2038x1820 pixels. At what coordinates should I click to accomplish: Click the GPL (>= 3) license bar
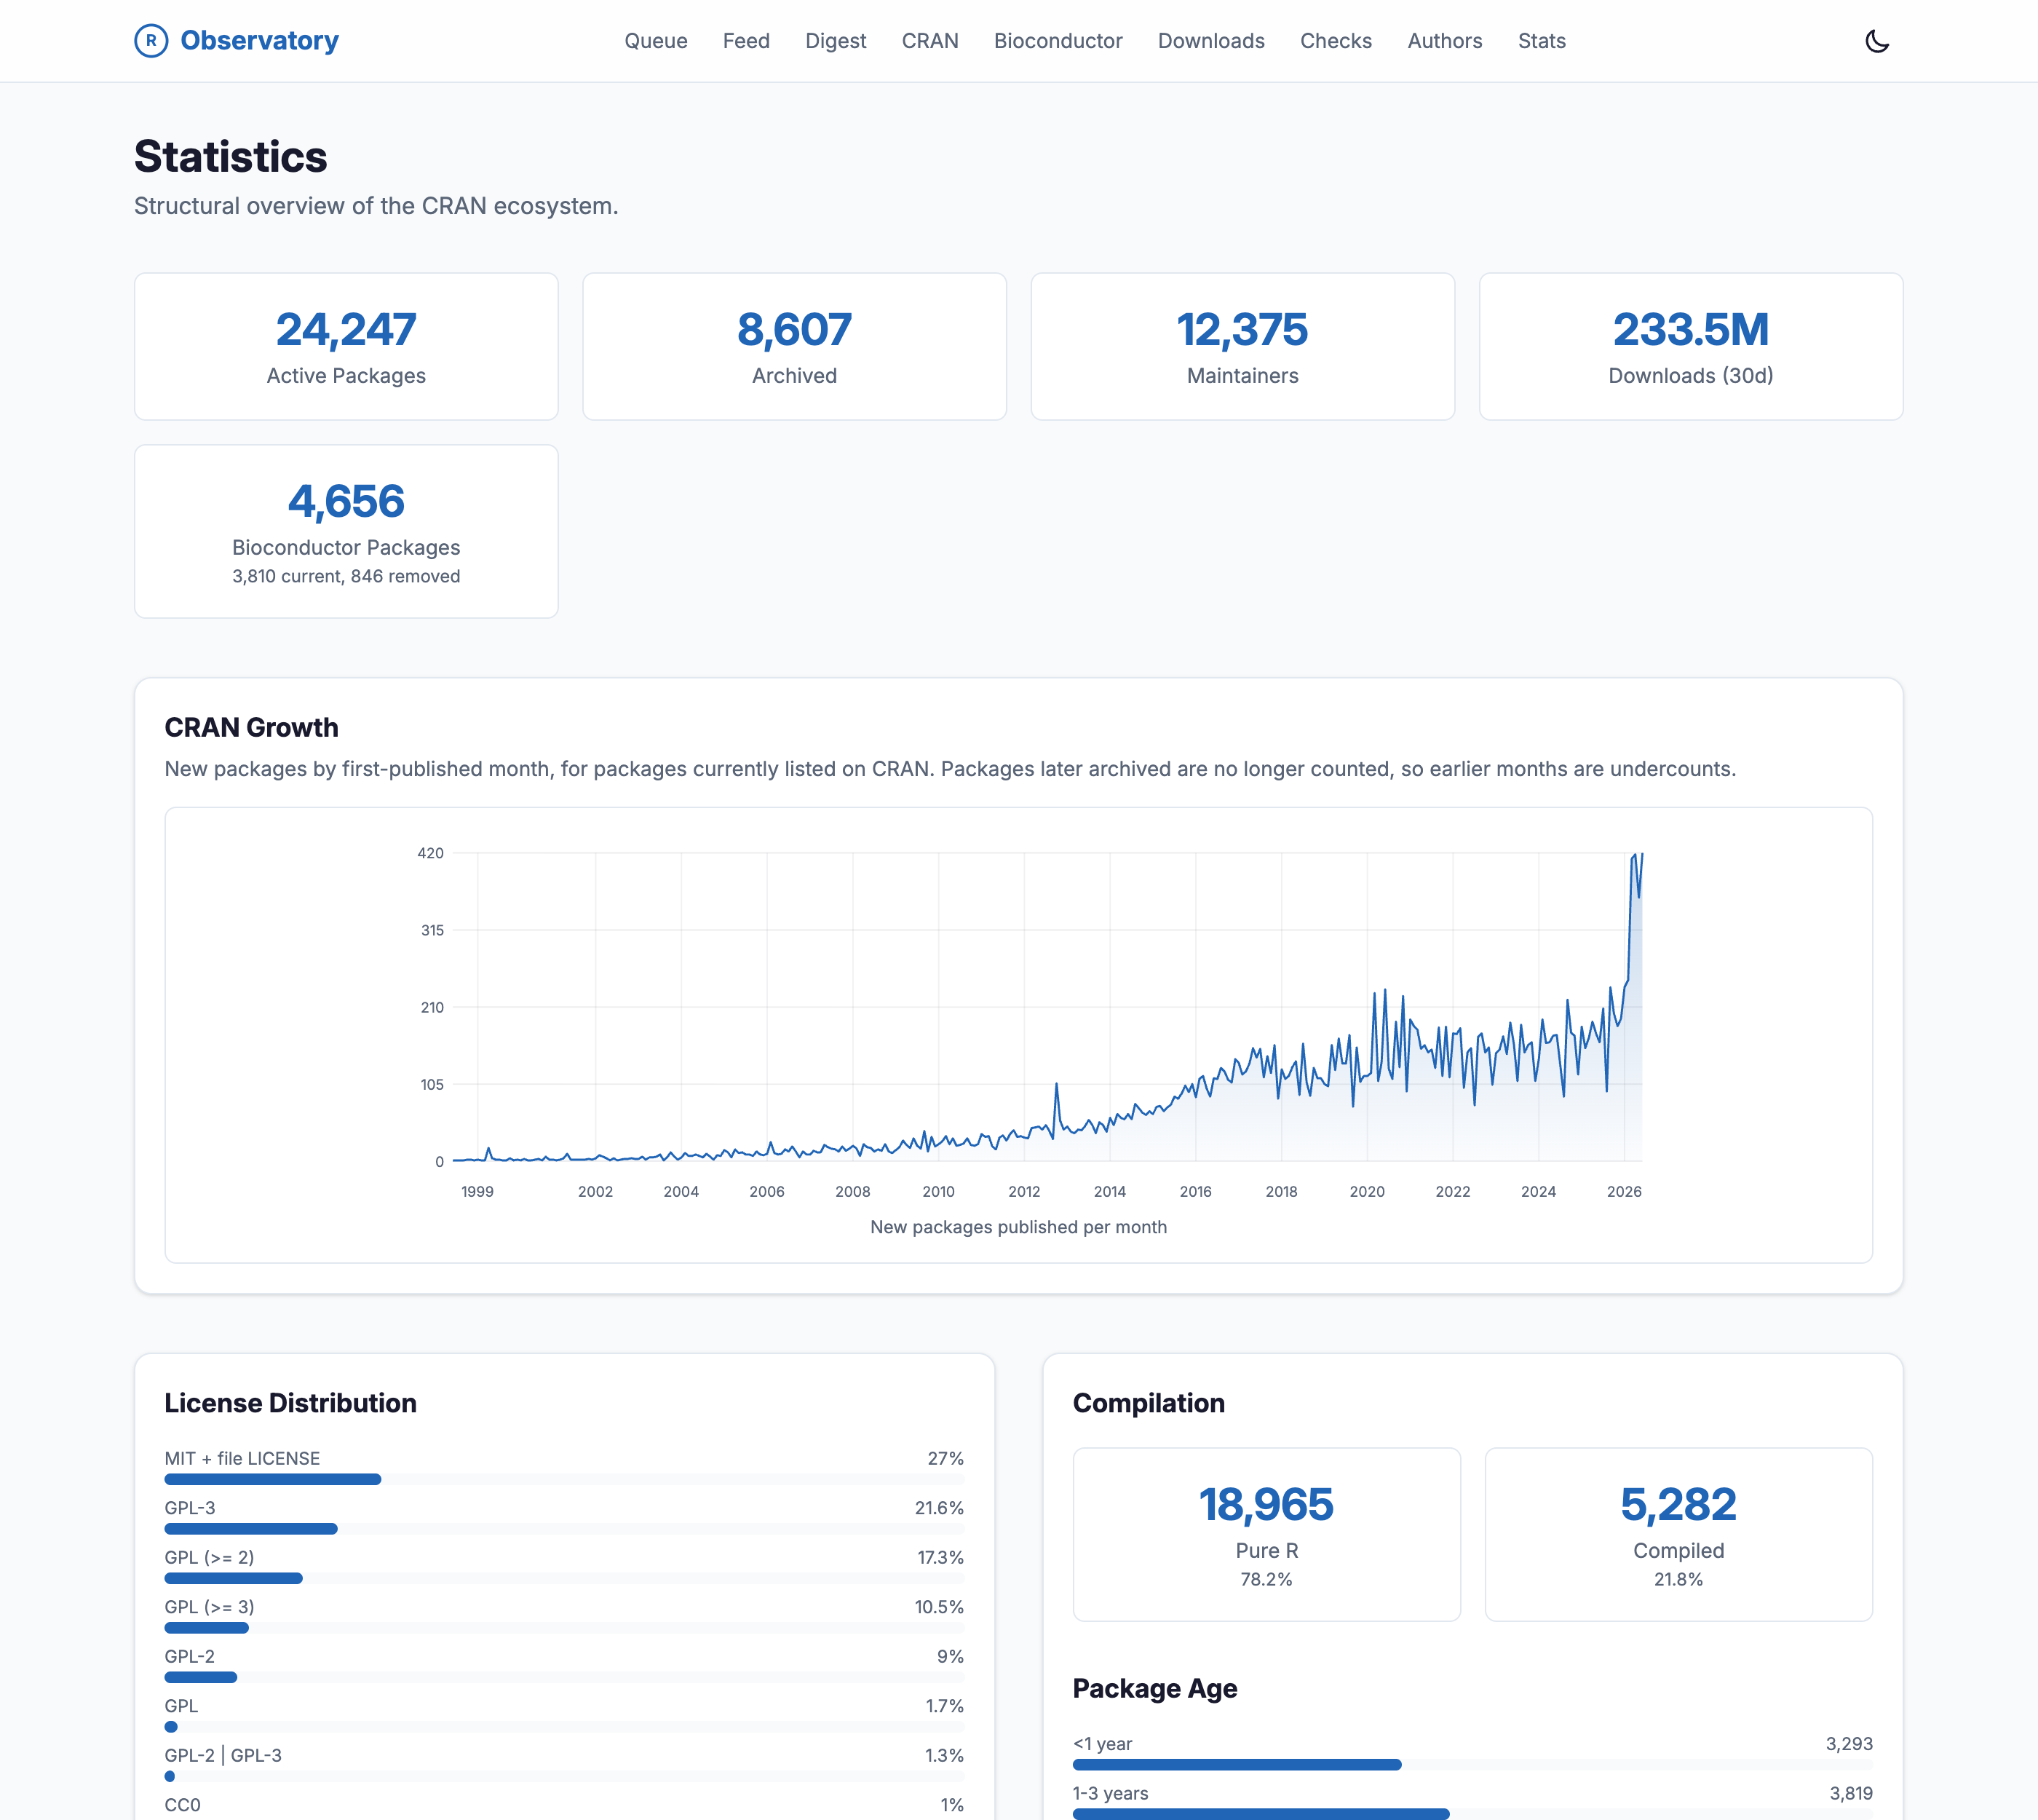coord(564,1628)
